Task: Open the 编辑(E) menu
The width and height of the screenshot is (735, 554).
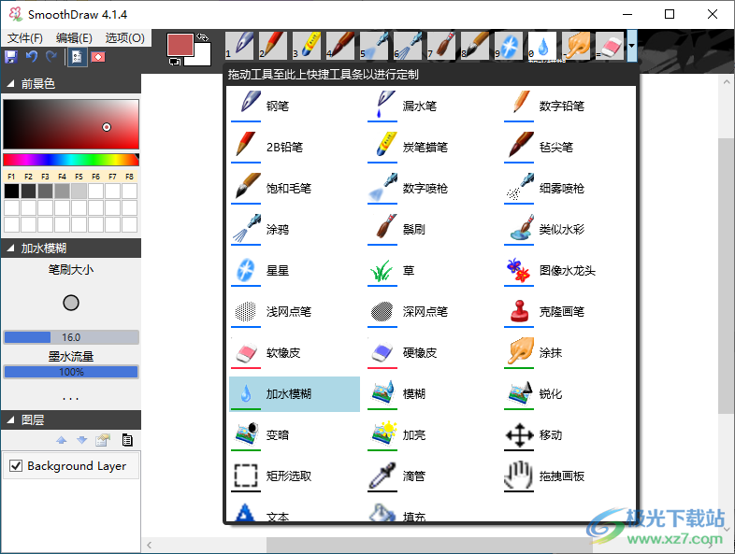Action: [74, 38]
